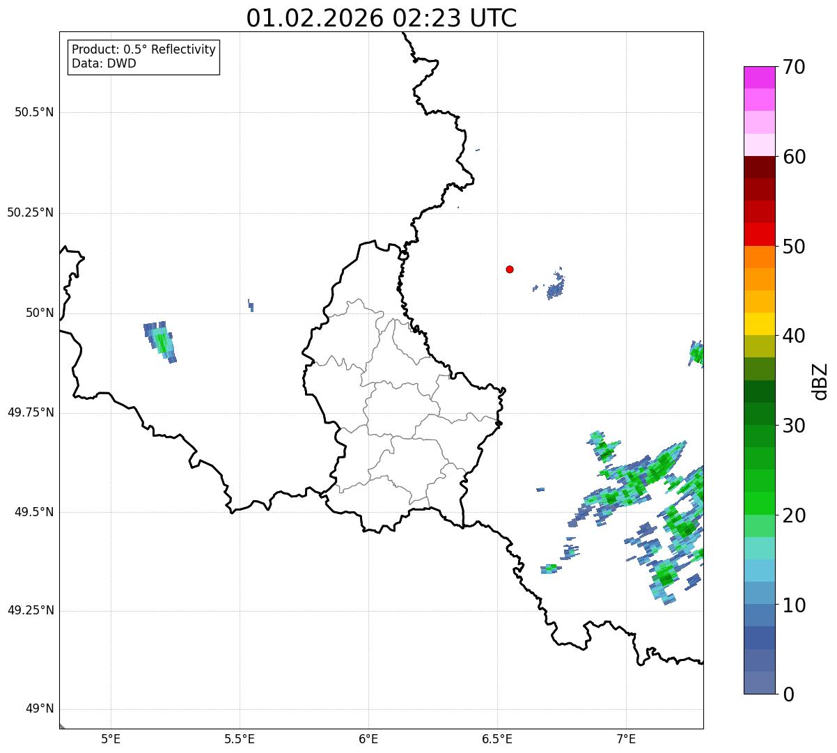Viewport: 837px width, 753px height.
Task: Click the 49.25°N latitude label
Action: click(30, 610)
